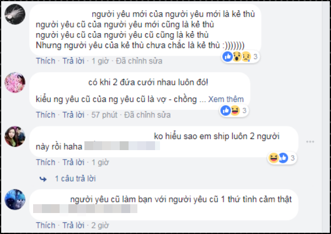
Task: Click the sad reaction emoji on first comment
Action: [x=246, y=56]
